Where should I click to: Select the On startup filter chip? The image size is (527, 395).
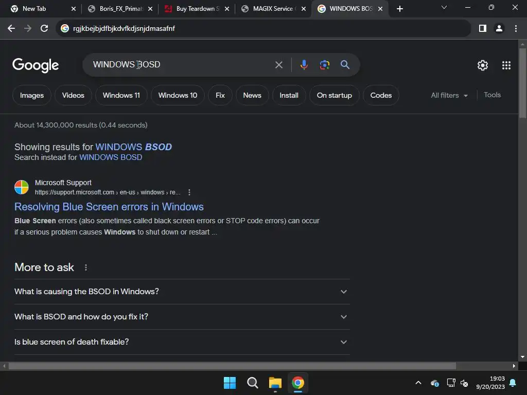(x=335, y=95)
